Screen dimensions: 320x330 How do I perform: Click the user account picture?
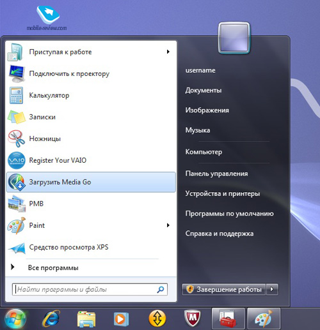click(234, 38)
